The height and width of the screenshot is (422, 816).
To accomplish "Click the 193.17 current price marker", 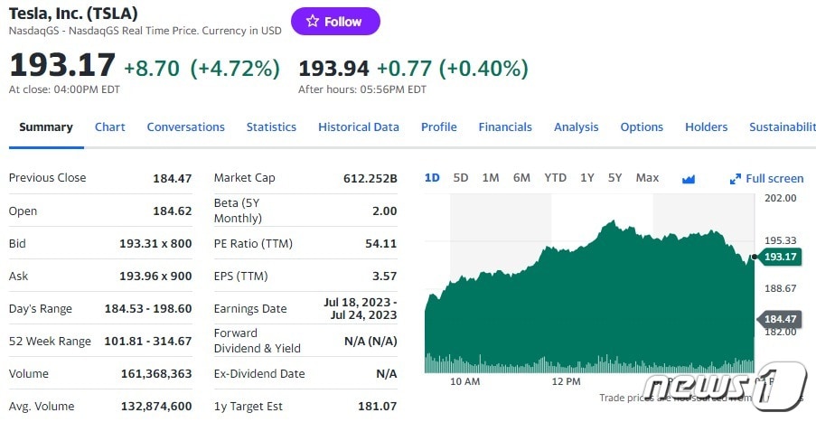I will tap(780, 258).
